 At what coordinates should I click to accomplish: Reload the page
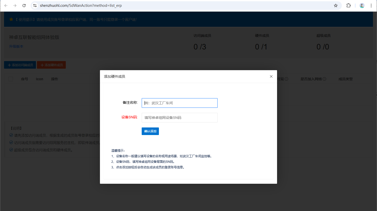pyautogui.click(x=24, y=6)
